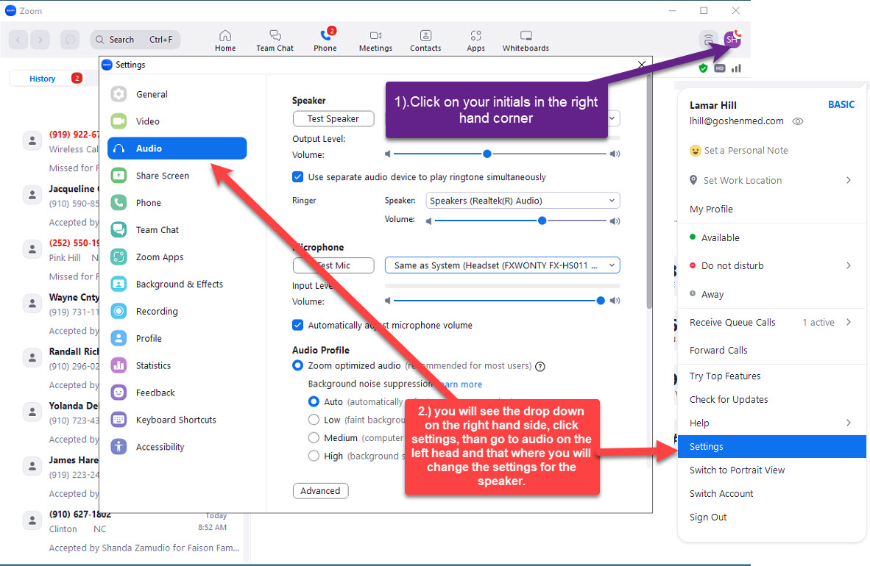Viewport: 870px width, 566px height.
Task: Switch to the History tab
Action: coord(43,79)
